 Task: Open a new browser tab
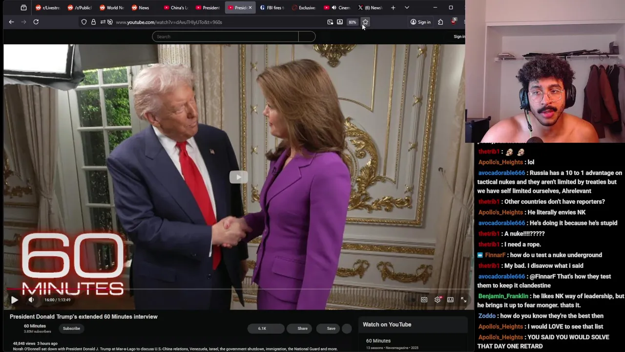pyautogui.click(x=393, y=8)
